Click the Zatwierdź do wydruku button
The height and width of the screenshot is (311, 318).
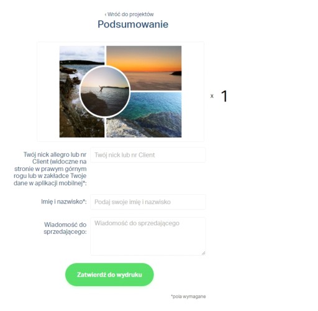pos(109,274)
